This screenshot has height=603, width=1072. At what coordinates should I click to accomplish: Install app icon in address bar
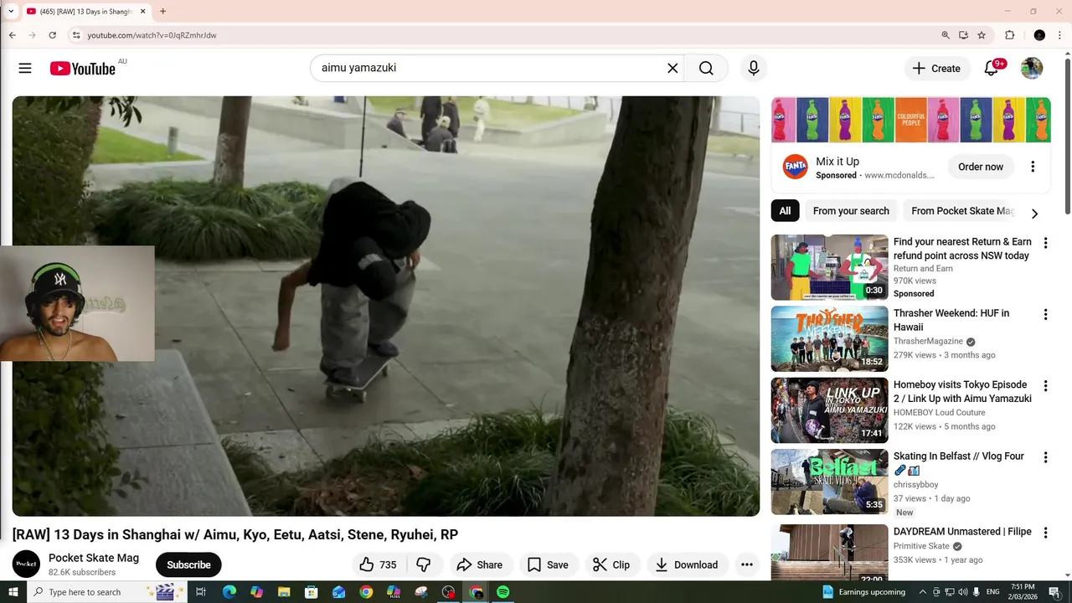(964, 35)
